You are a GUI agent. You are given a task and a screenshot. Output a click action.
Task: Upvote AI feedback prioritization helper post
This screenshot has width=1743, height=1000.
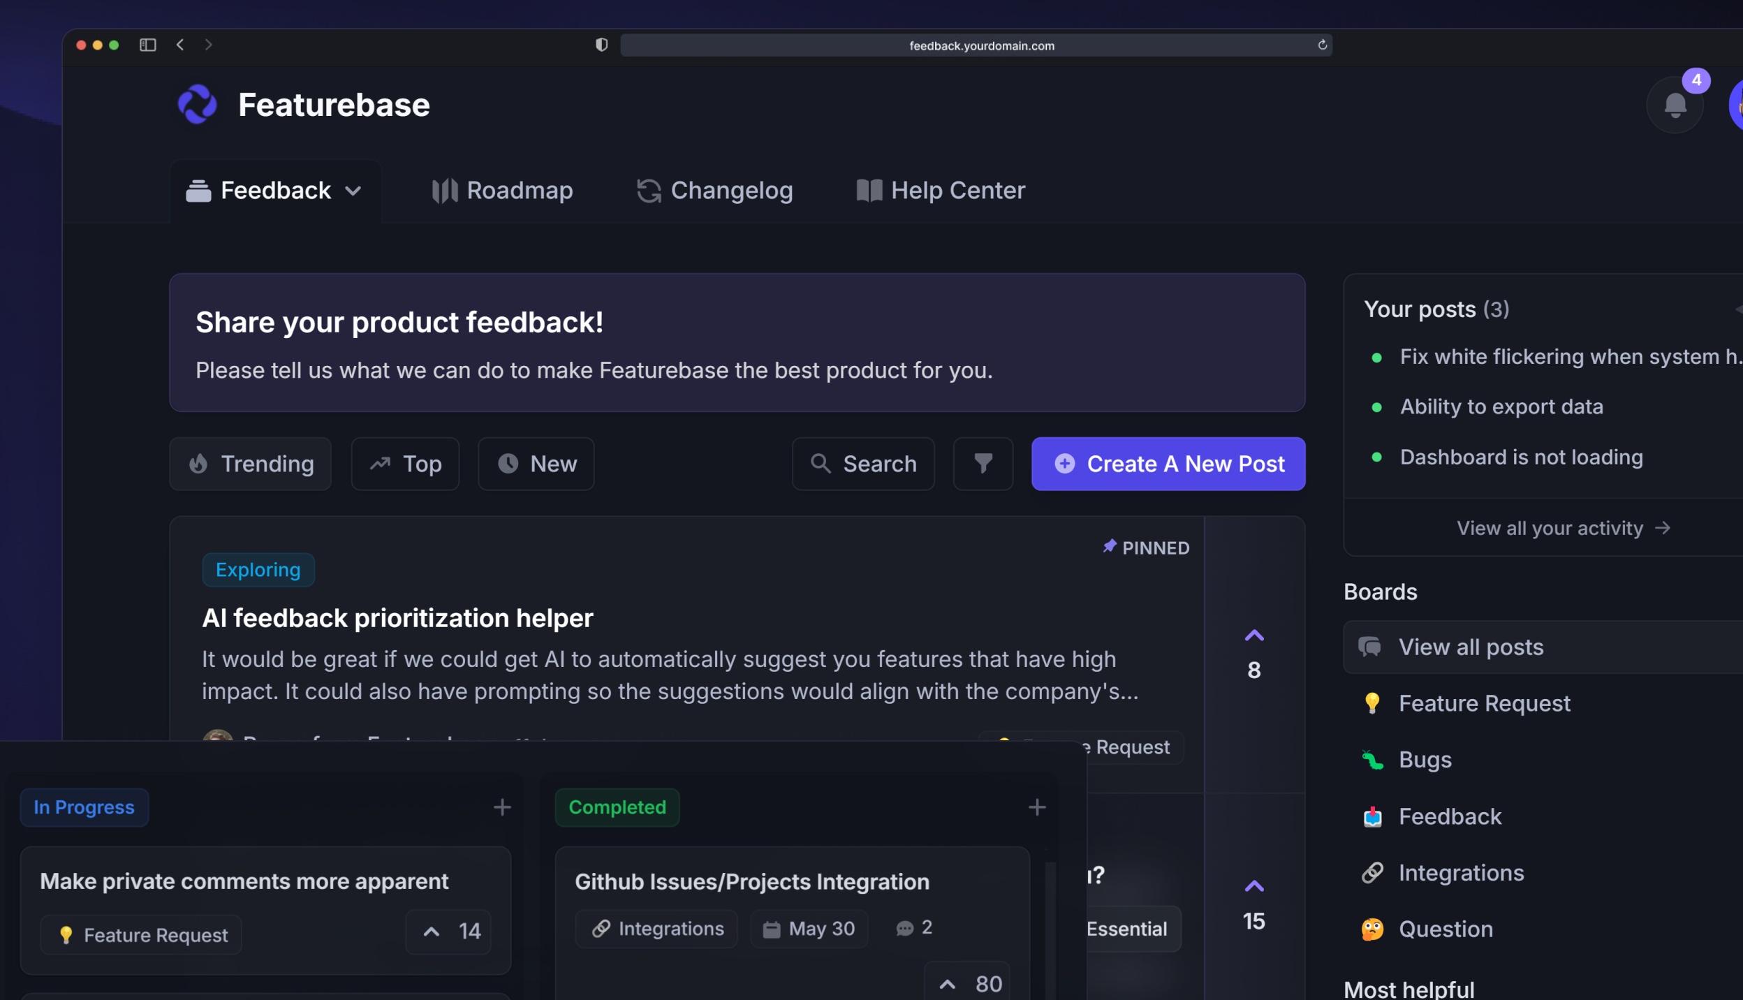coord(1254,654)
